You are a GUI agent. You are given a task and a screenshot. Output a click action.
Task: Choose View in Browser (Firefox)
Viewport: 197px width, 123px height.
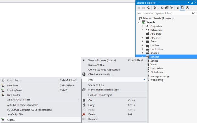(x=114, y=60)
